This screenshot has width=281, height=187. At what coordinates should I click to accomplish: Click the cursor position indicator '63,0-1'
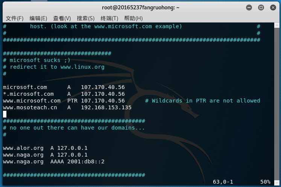click(223, 182)
